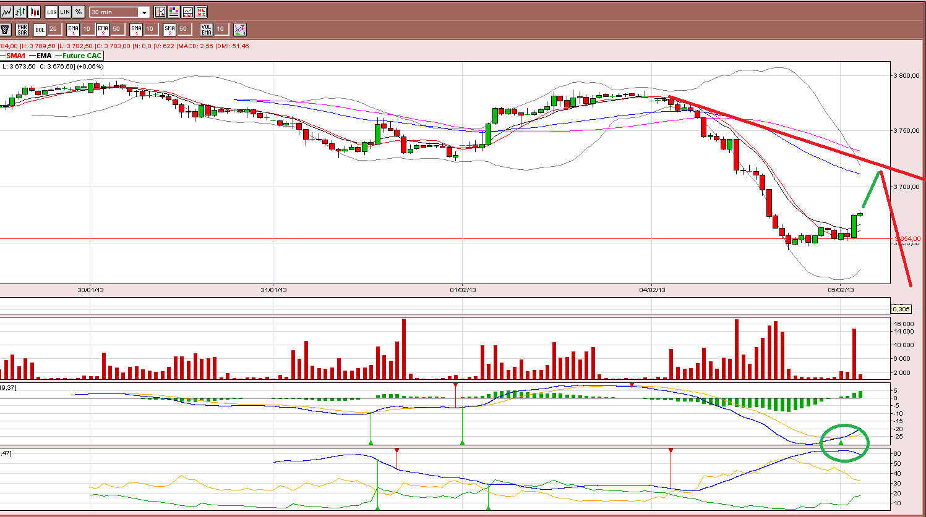
Task: Click the 3 750,00 price axis label
Action: coord(906,130)
